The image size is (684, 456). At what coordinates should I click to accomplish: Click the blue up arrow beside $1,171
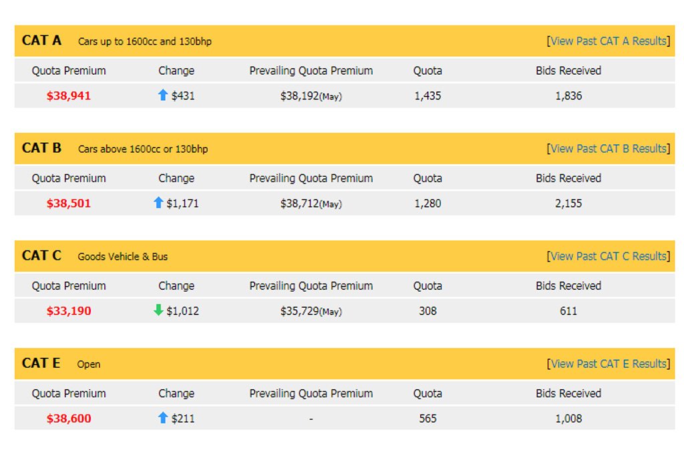(158, 202)
